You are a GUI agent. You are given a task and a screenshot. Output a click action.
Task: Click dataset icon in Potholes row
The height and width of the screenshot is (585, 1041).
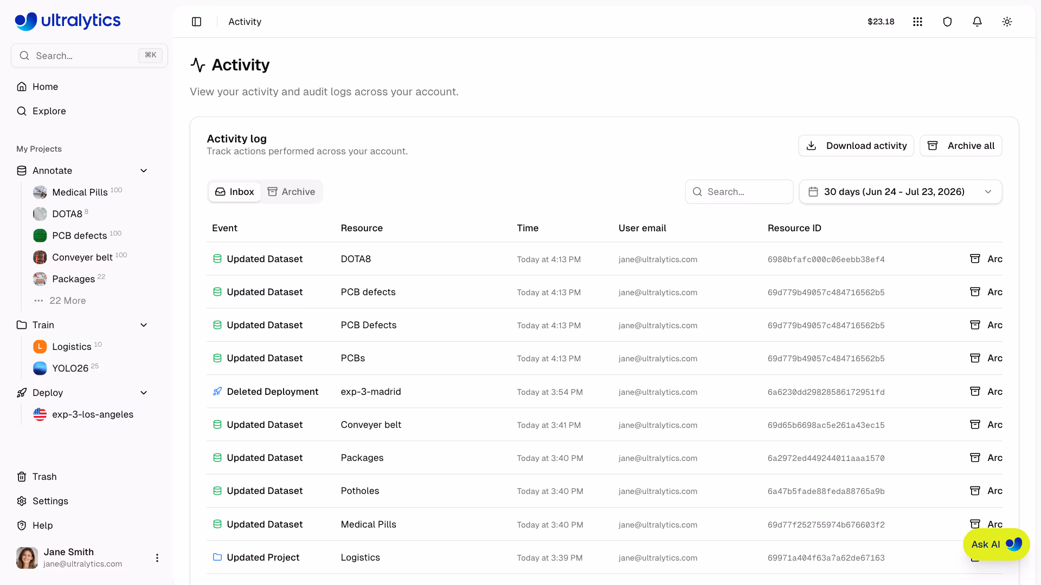click(x=217, y=491)
